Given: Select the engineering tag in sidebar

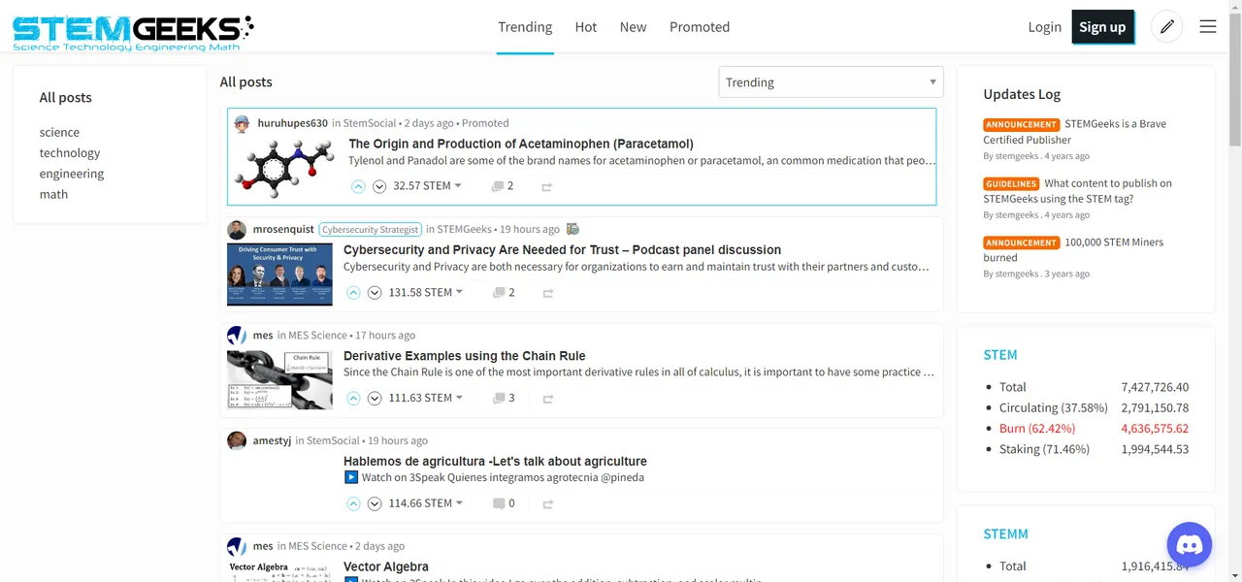Looking at the screenshot, I should [x=72, y=174].
